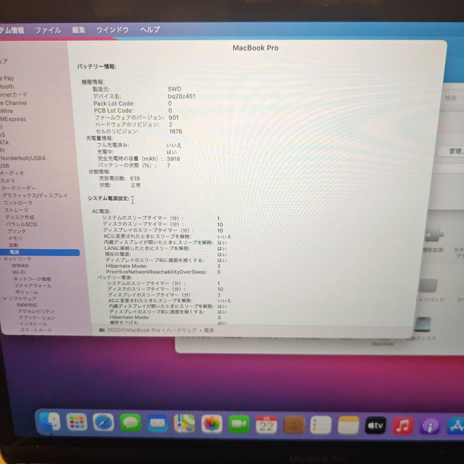Viewport: 464px width, 464px height.
Task: Click the cycle count value 619
Action: [135, 178]
